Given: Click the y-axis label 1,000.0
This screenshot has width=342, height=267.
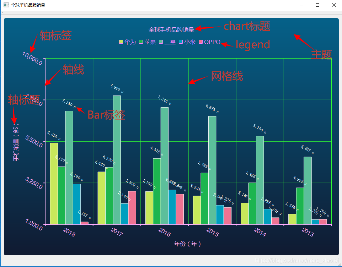Looking at the screenshot, I should tap(34, 224).
